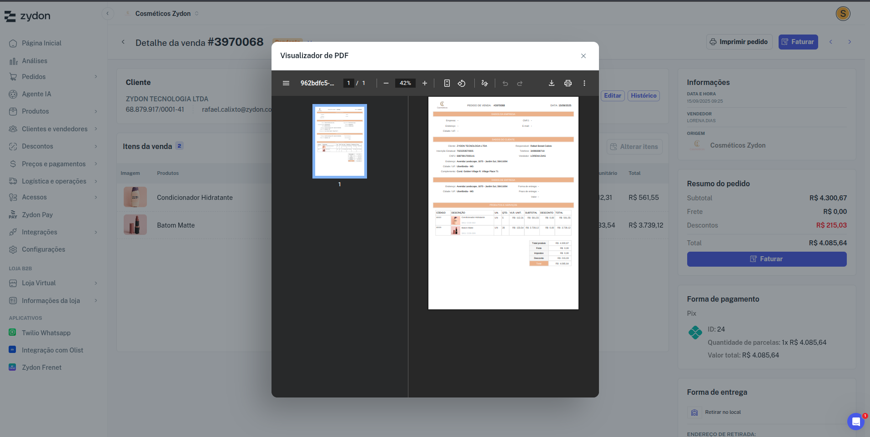The image size is (870, 437).
Task: Expand the Pedidos sidebar menu
Action: coord(54,77)
